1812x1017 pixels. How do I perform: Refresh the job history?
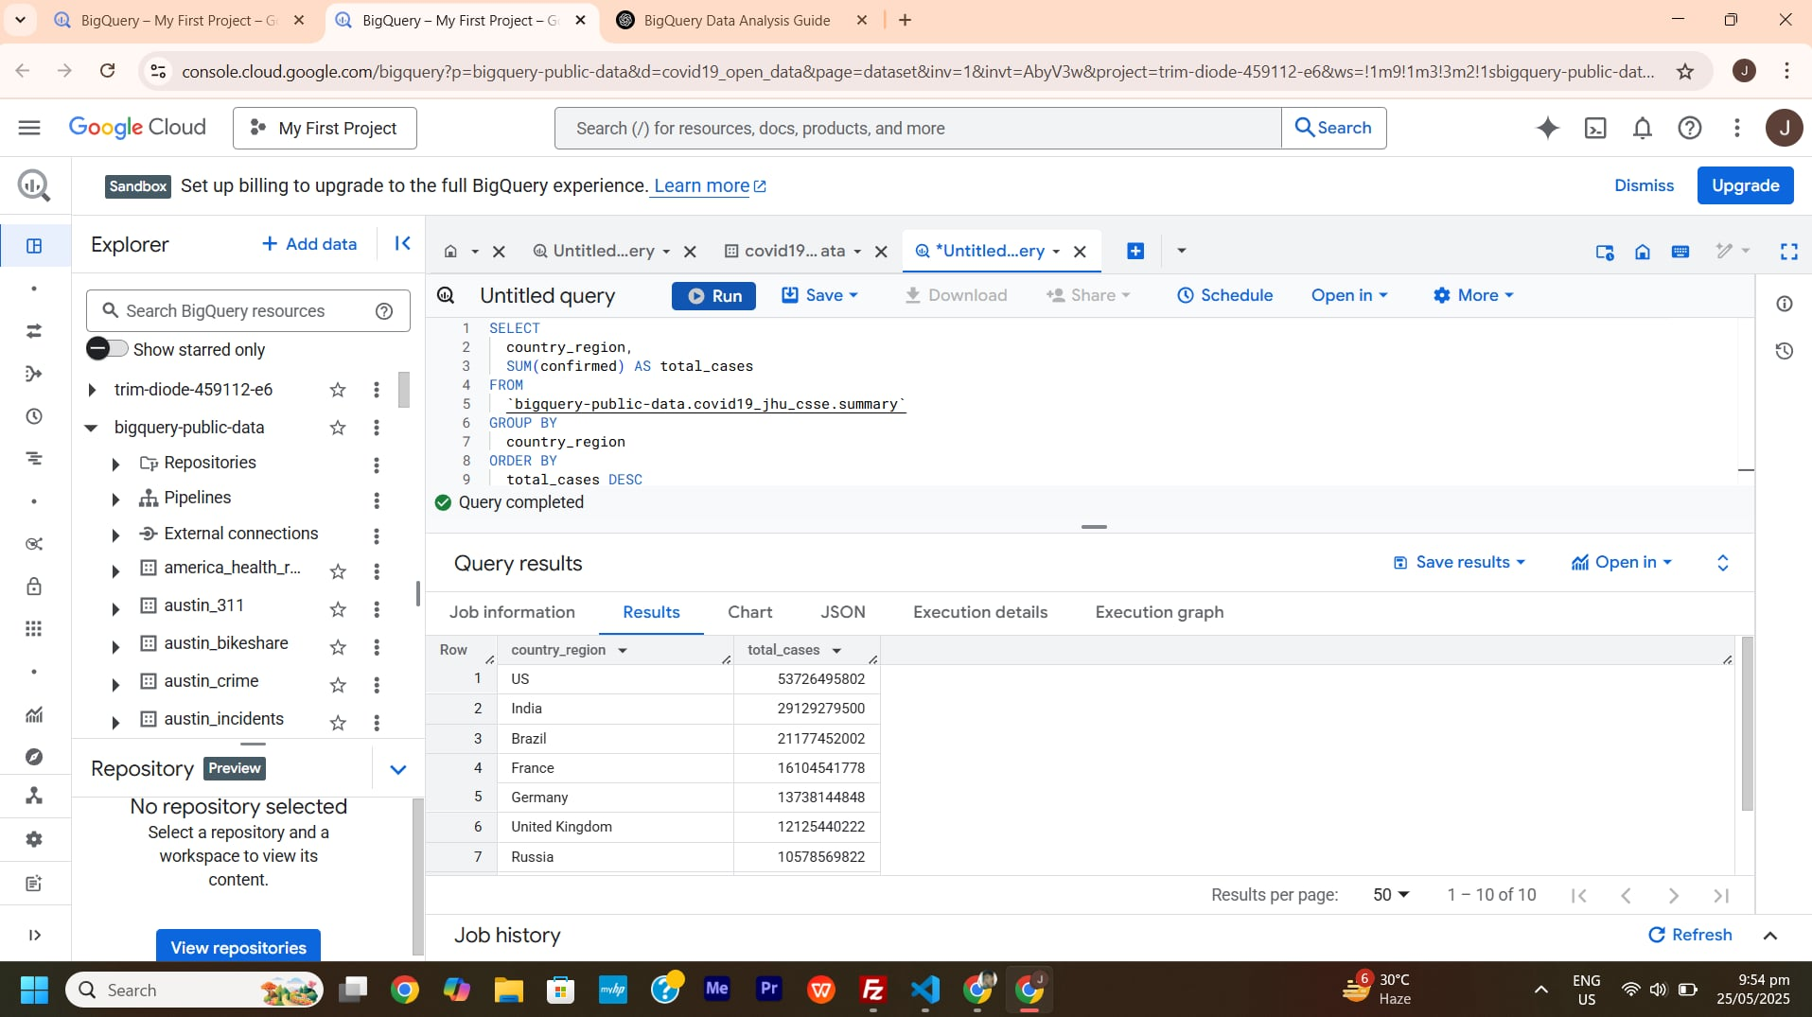1690,935
